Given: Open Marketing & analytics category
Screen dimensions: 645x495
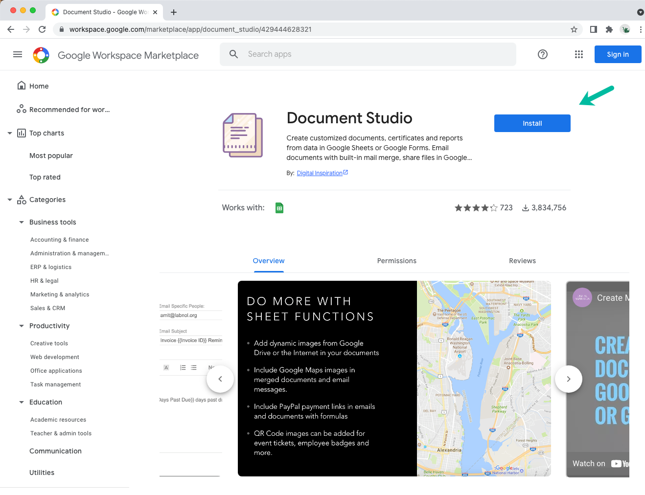Looking at the screenshot, I should tap(60, 294).
